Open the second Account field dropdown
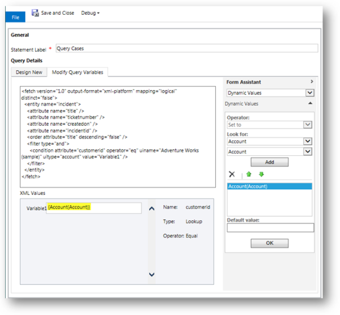This screenshot has width=340, height=315. (x=308, y=151)
